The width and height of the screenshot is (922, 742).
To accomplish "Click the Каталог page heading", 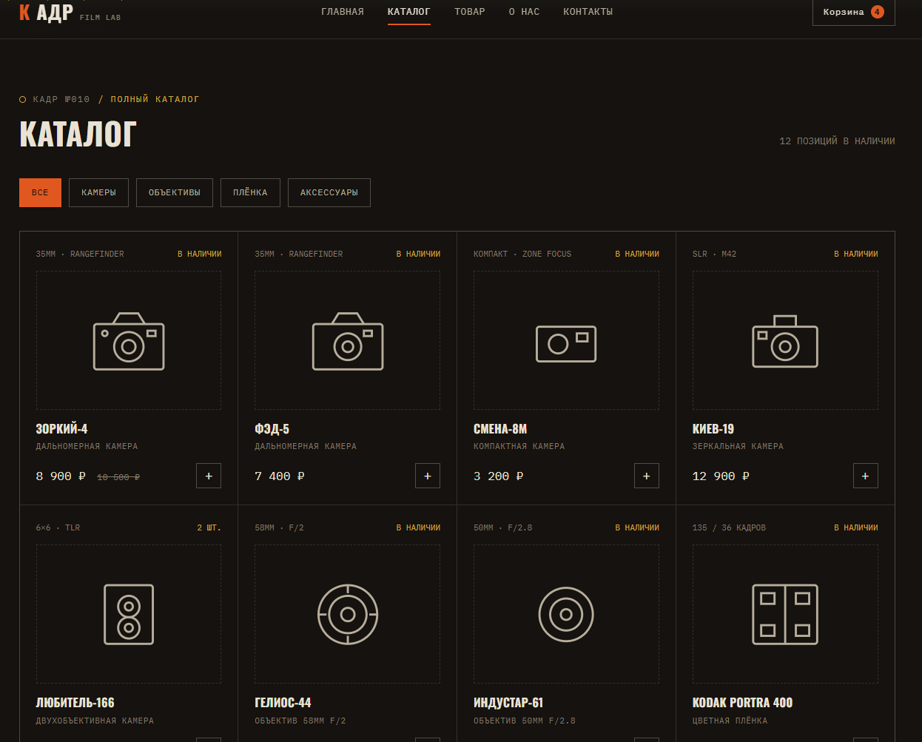I will 78,134.
